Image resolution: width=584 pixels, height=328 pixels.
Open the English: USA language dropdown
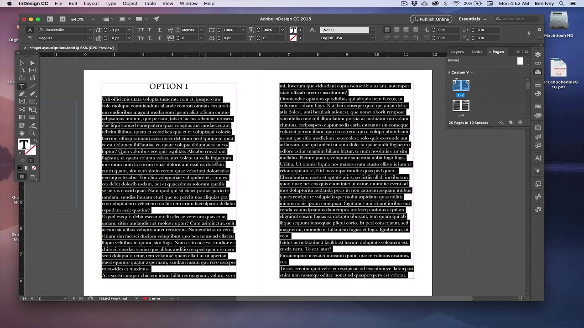point(372,38)
